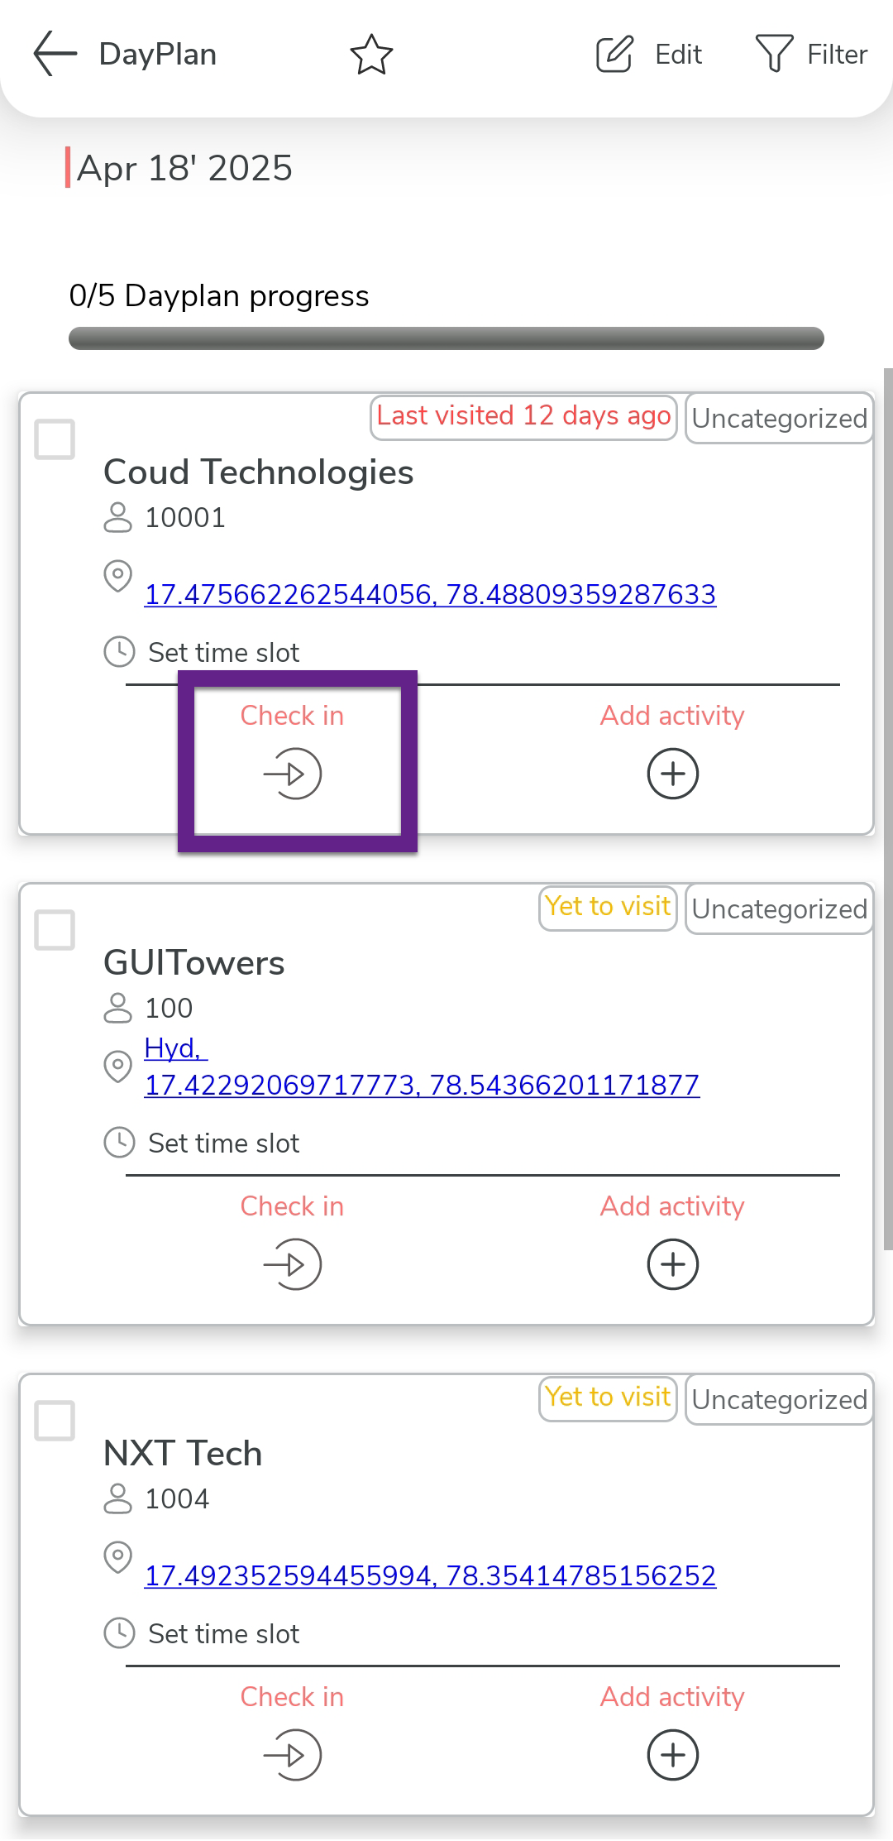
Task: Mark DayPlan as favorite with star icon
Action: (x=371, y=55)
